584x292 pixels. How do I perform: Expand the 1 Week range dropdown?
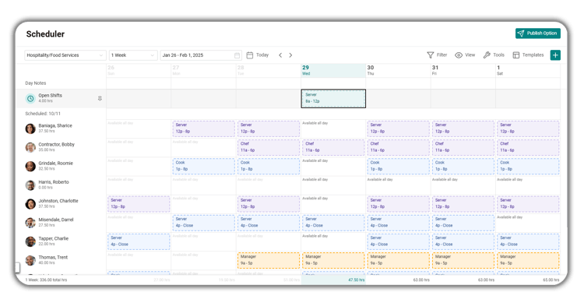point(133,55)
